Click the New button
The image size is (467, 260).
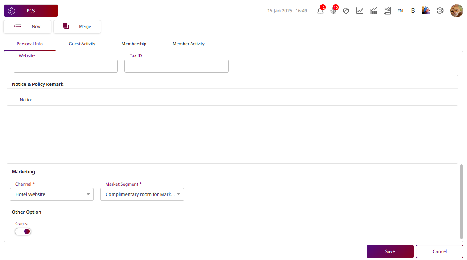(28, 27)
